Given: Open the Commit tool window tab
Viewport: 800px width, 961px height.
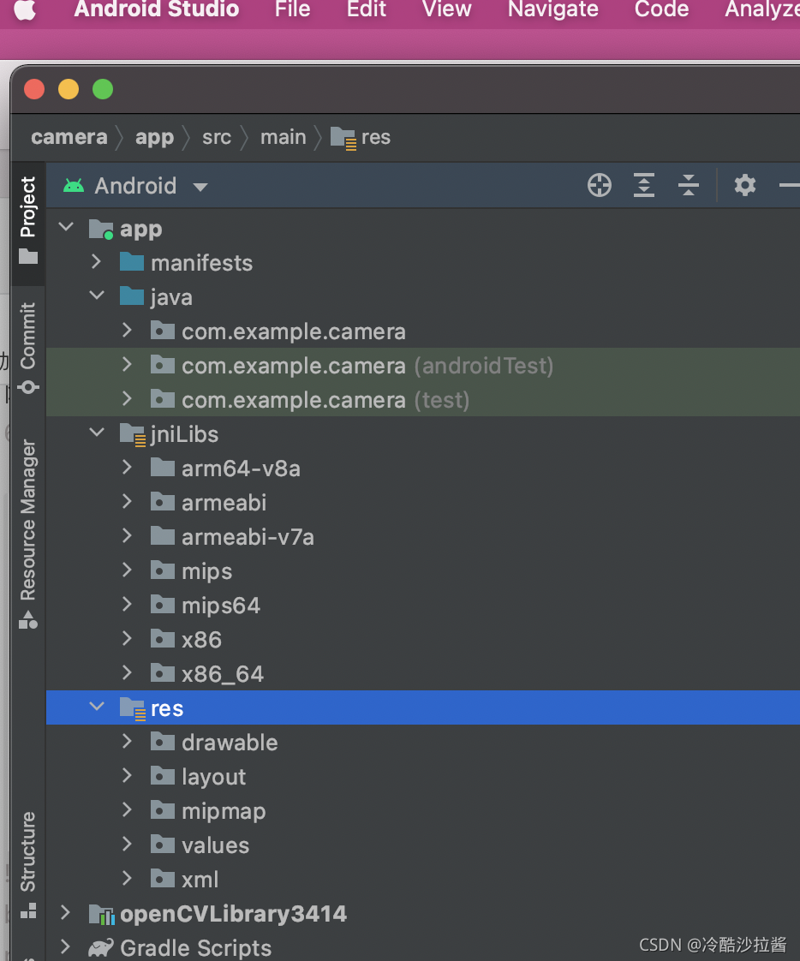Looking at the screenshot, I should [28, 348].
